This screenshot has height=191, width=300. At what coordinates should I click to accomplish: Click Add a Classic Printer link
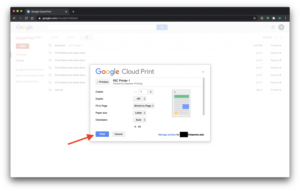[27, 81]
